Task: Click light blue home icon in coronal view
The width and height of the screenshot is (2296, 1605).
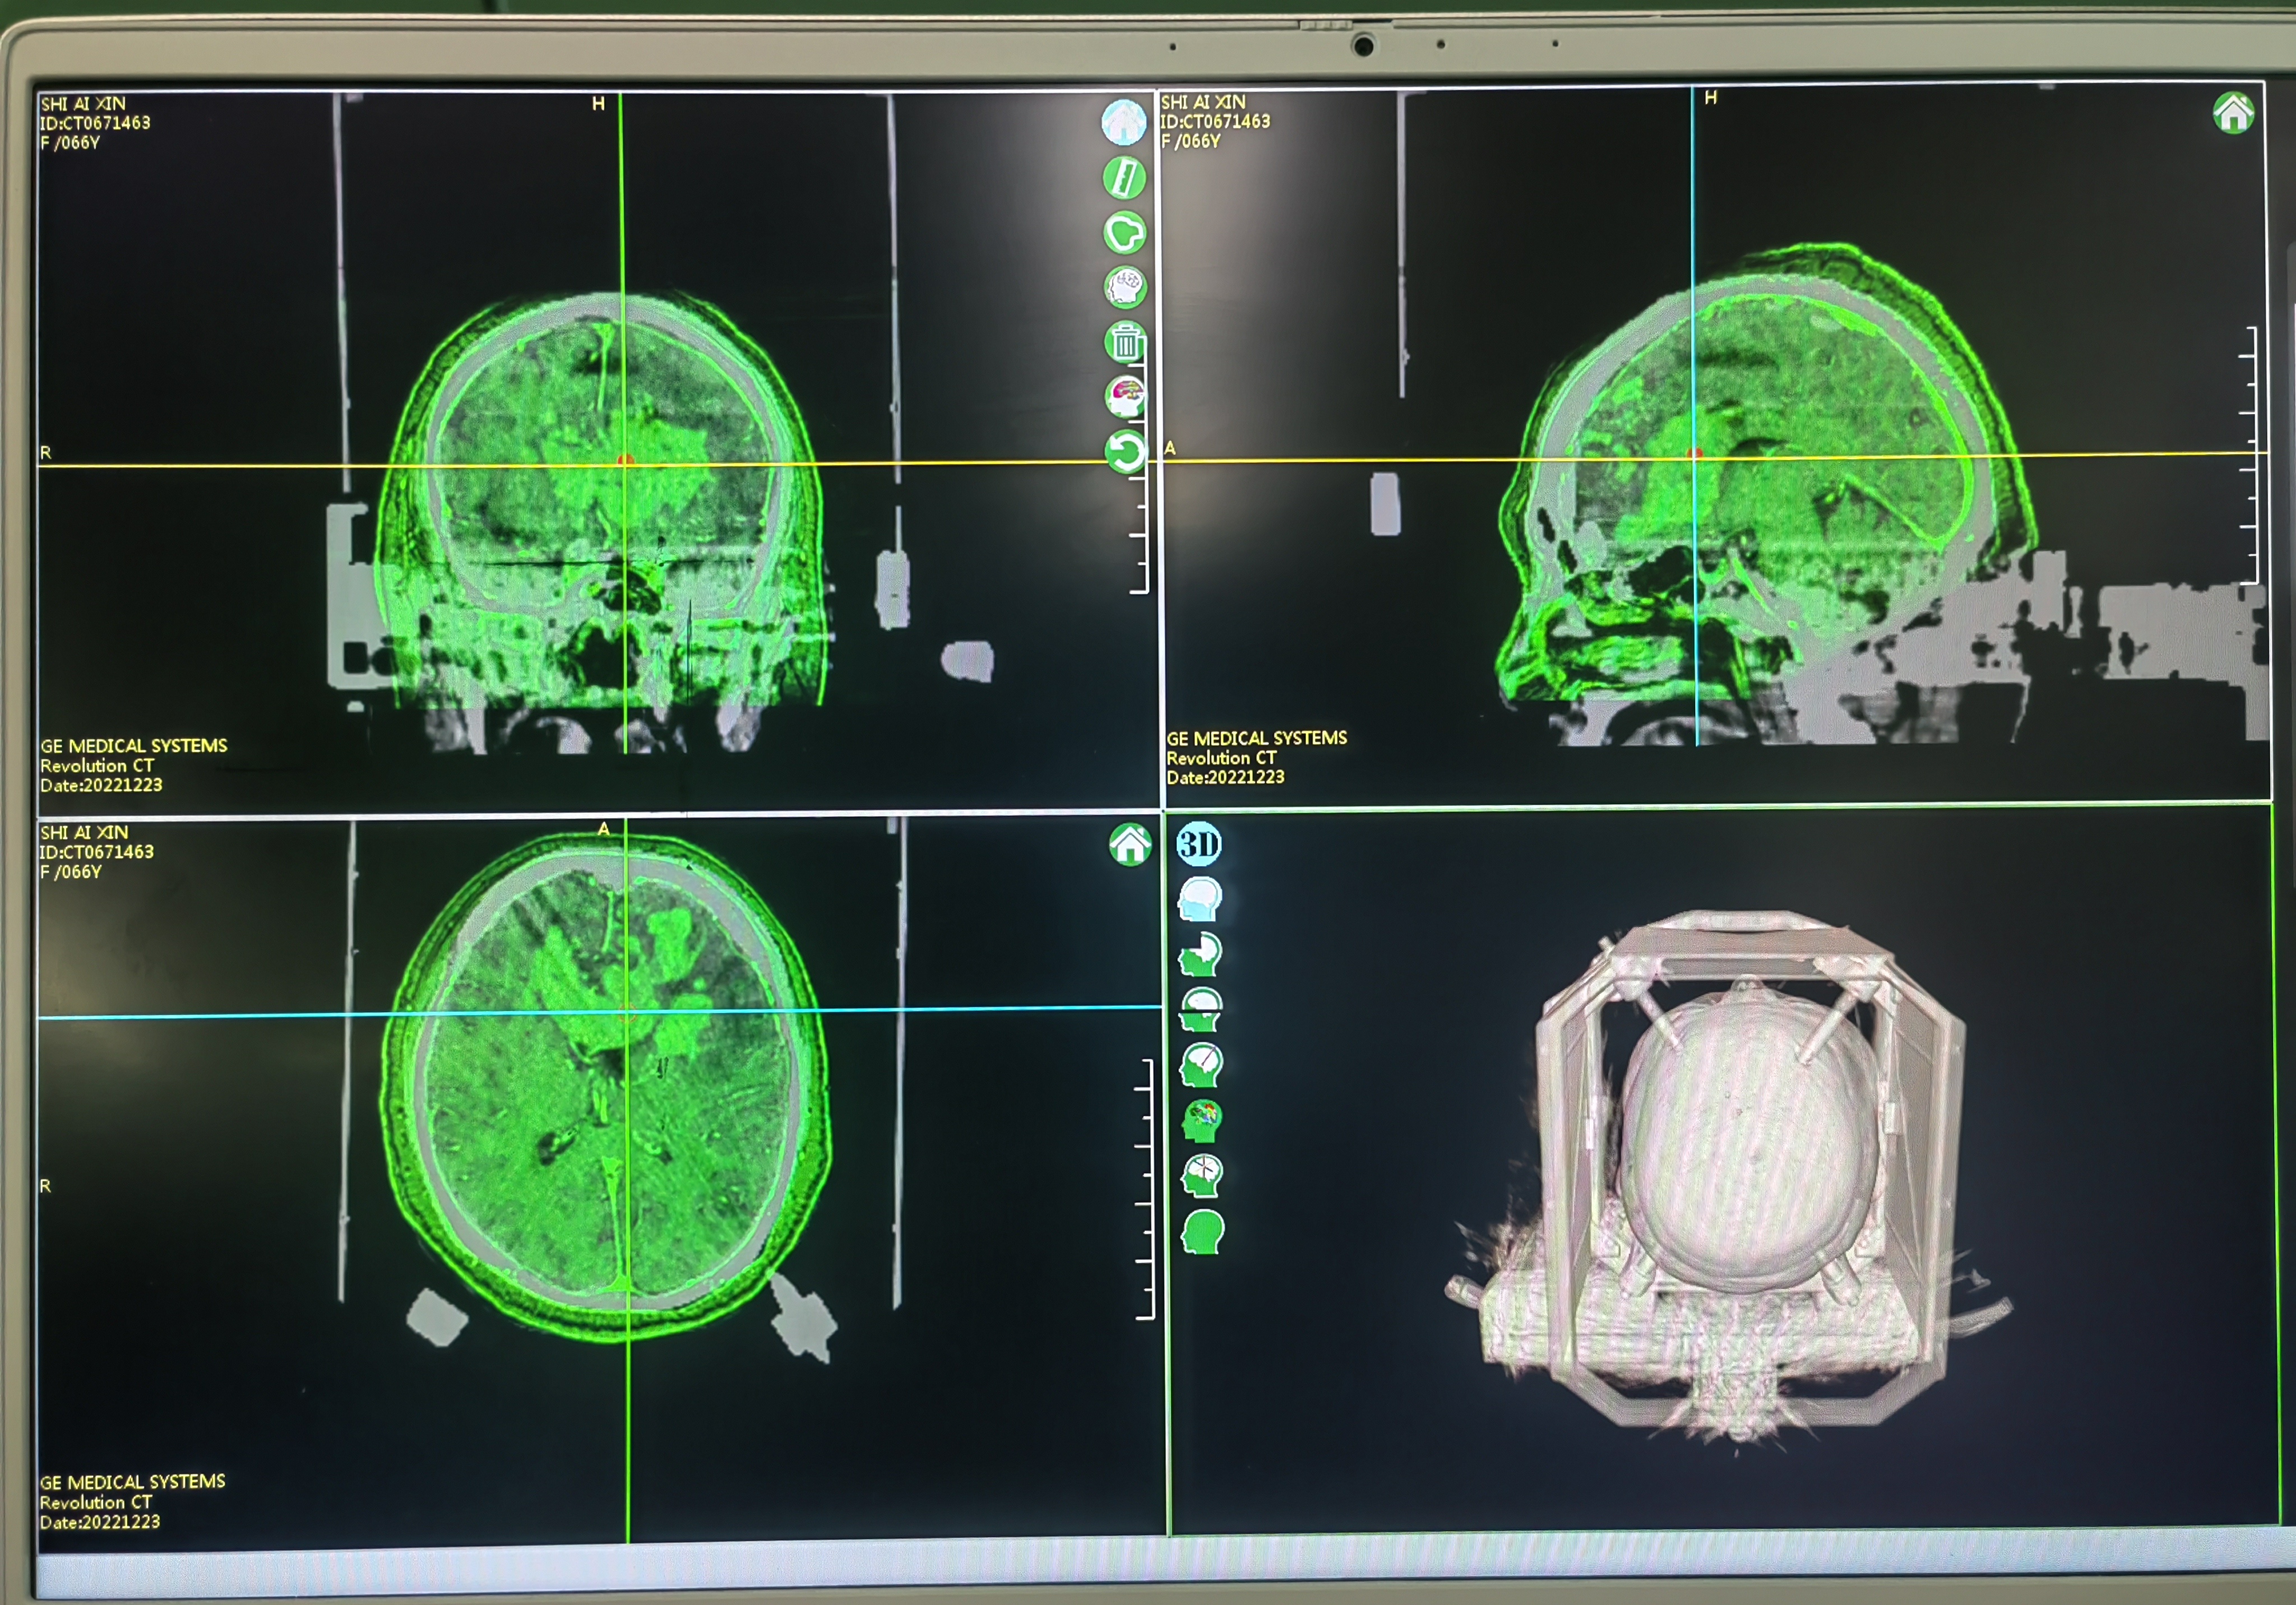Action: coord(1123,123)
